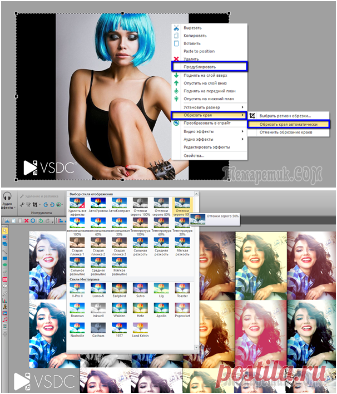
Task: Click the green Undo arrow icon
Action: coord(41,220)
